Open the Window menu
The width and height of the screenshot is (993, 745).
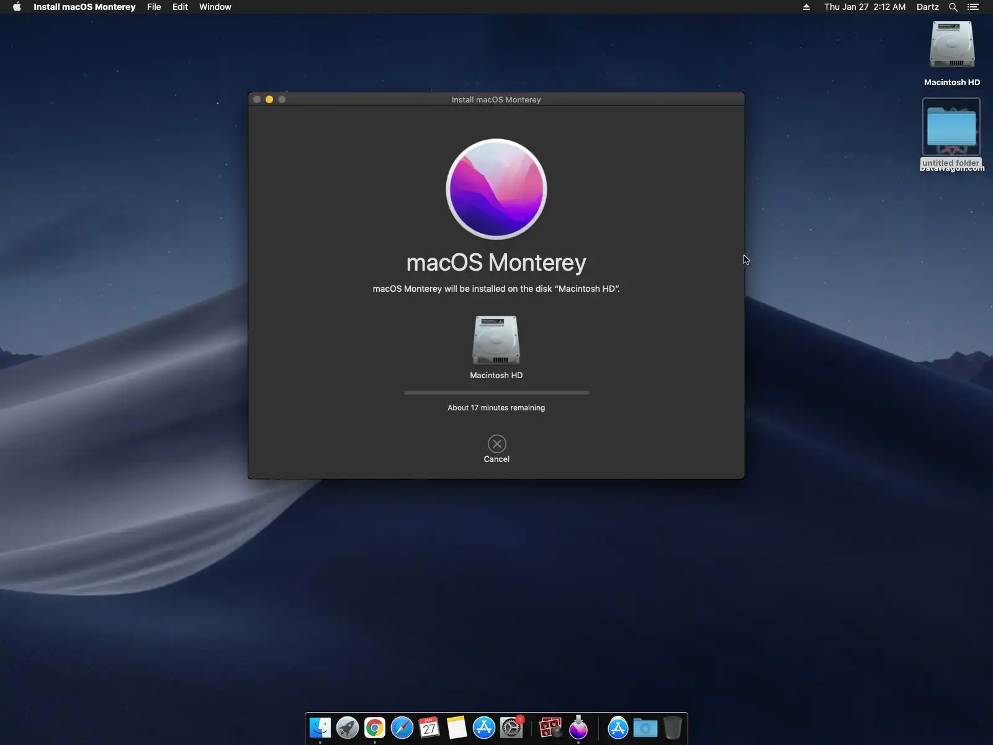coord(215,7)
